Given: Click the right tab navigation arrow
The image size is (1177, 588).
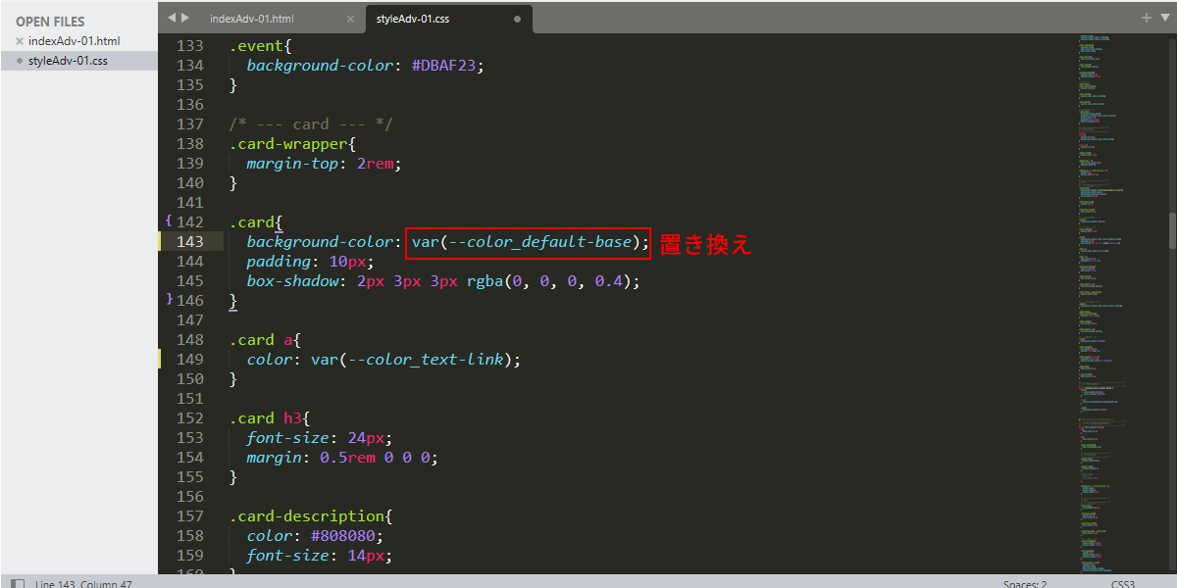Looking at the screenshot, I should pos(185,18).
